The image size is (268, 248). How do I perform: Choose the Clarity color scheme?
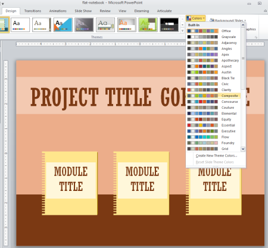(x=214, y=90)
